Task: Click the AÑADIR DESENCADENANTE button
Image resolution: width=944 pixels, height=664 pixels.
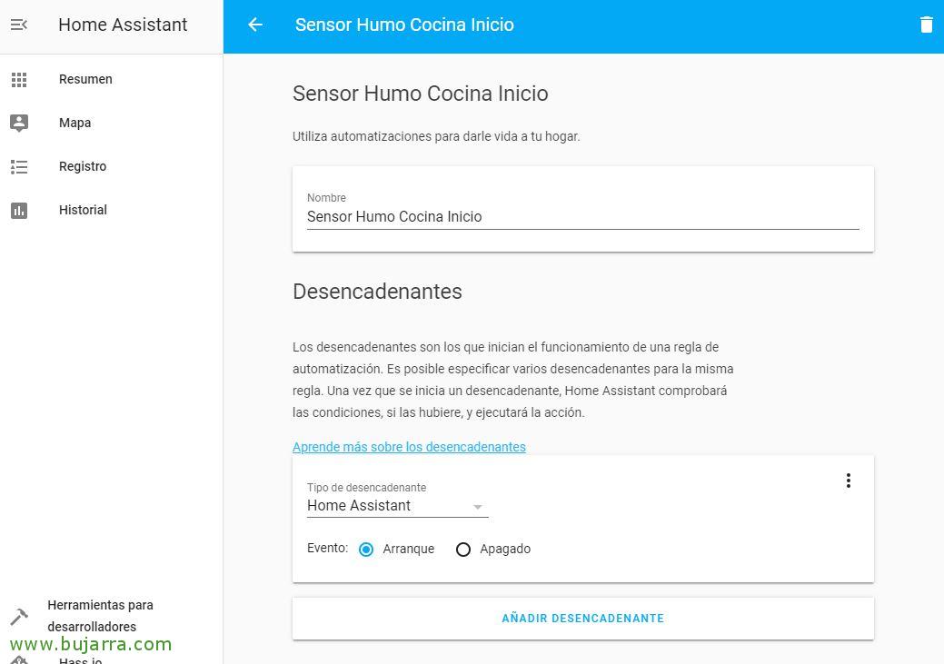Action: point(582,619)
